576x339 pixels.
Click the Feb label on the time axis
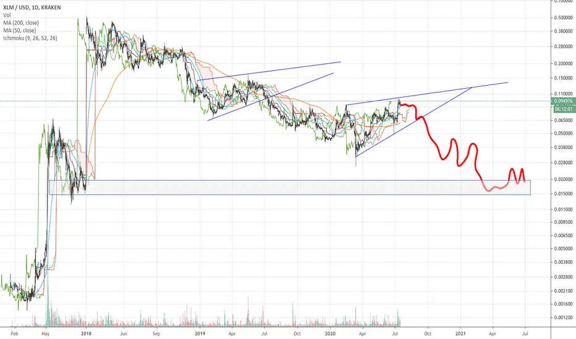click(x=14, y=334)
